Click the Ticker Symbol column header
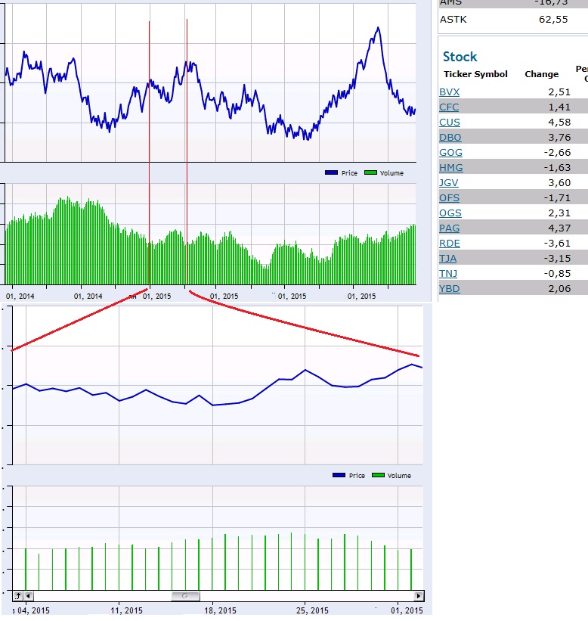The image size is (588, 621). click(475, 74)
